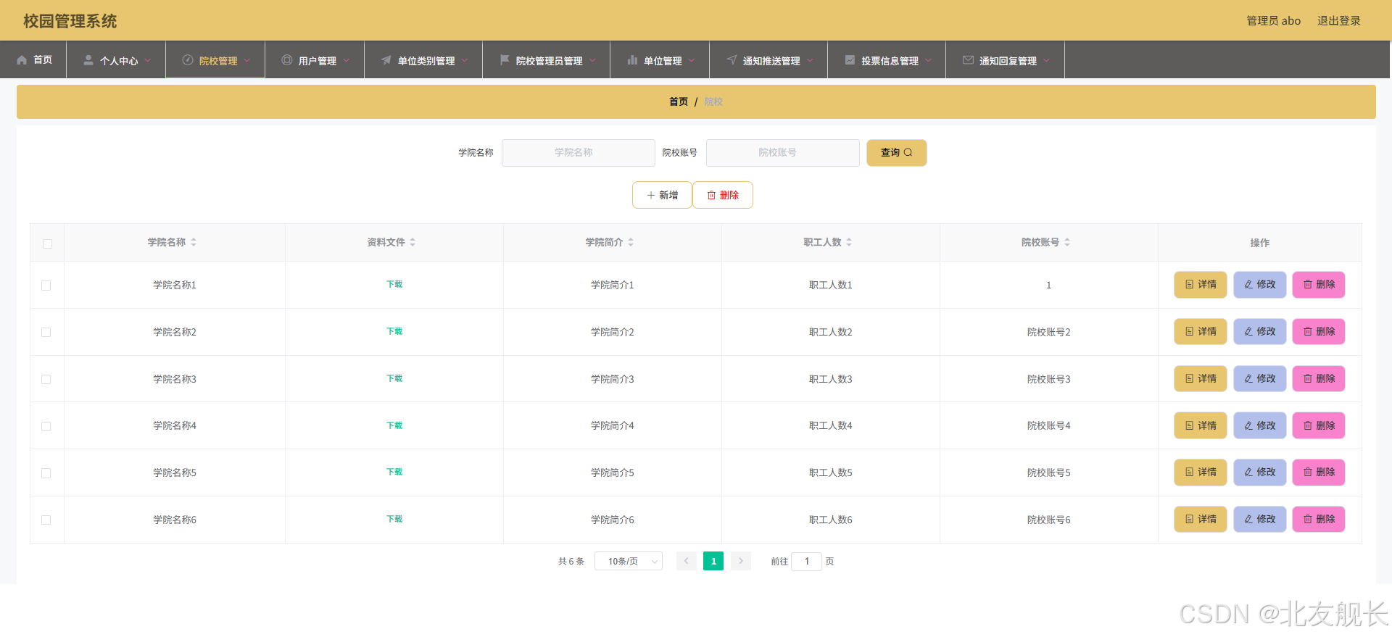Expand the 院校管理 menu chevron

247,60
